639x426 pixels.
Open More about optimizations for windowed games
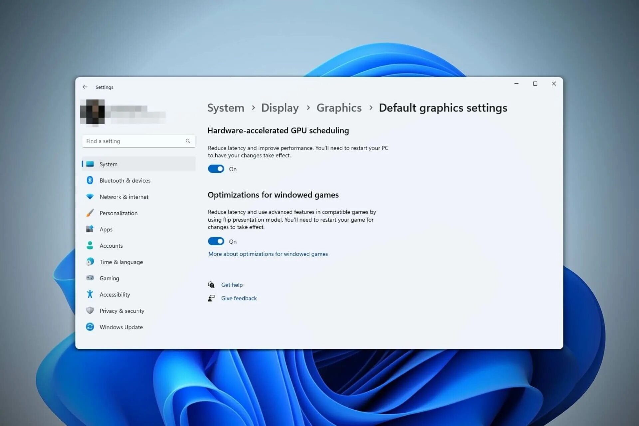(268, 254)
